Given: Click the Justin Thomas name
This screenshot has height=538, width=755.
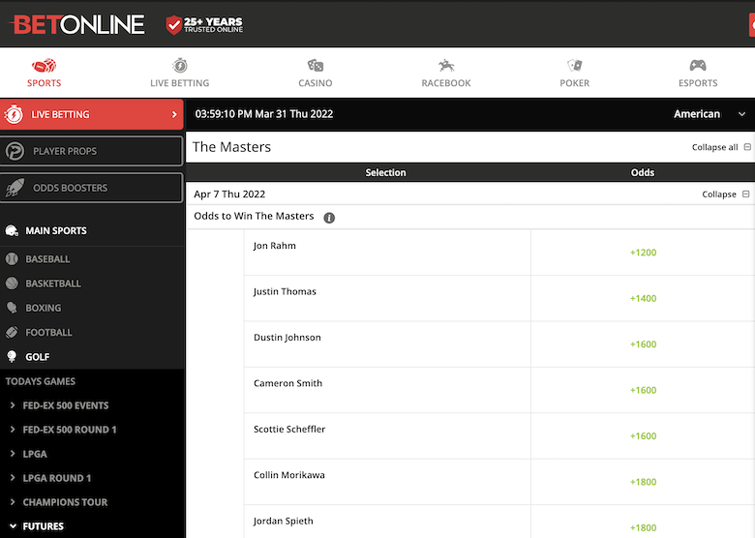Looking at the screenshot, I should [x=285, y=291].
